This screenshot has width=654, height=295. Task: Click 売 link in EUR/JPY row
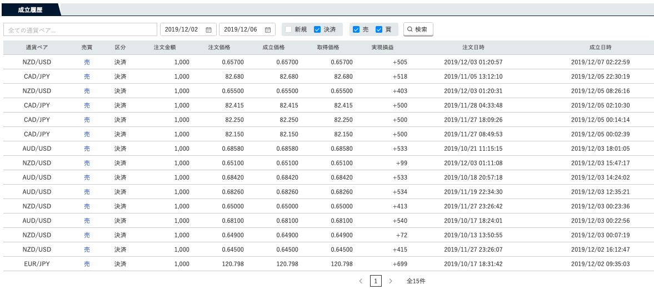pyautogui.click(x=87, y=264)
